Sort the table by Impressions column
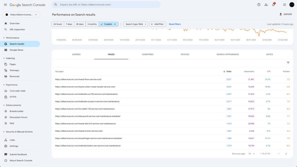Viewport: 297px width, 167px height. 249,72
